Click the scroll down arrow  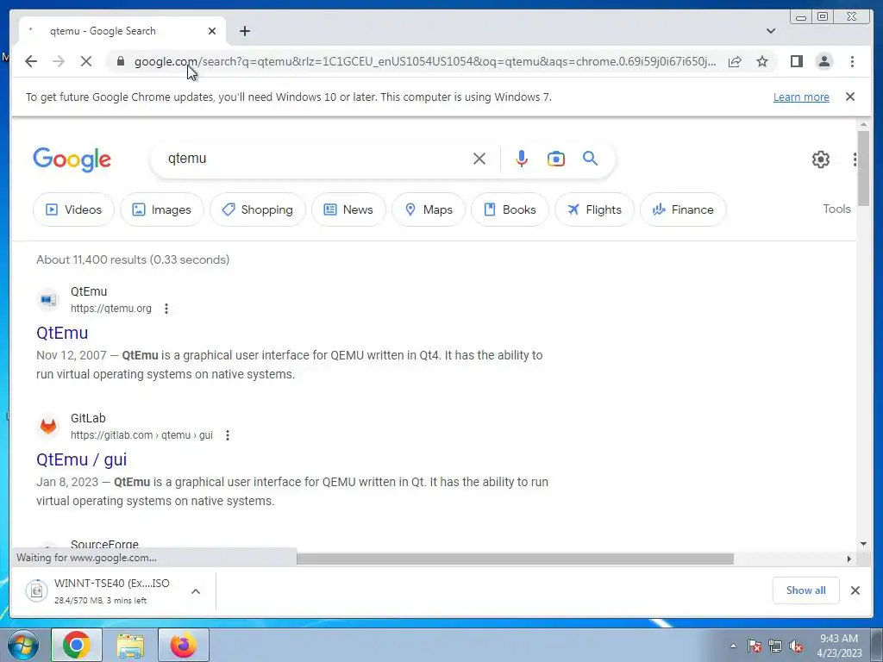point(863,544)
